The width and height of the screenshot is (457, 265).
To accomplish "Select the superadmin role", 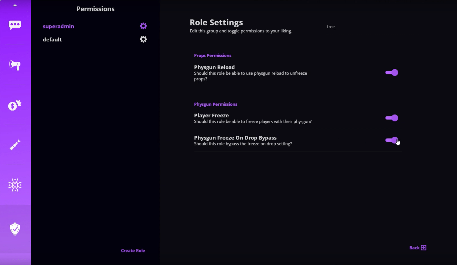I will (58, 26).
